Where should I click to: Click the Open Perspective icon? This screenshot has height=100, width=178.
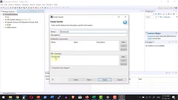click(x=171, y=8)
